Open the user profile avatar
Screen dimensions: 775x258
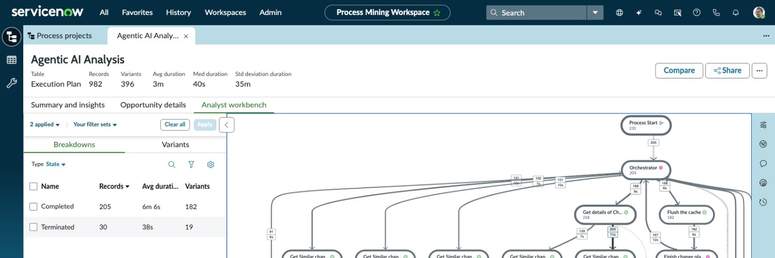tap(759, 12)
